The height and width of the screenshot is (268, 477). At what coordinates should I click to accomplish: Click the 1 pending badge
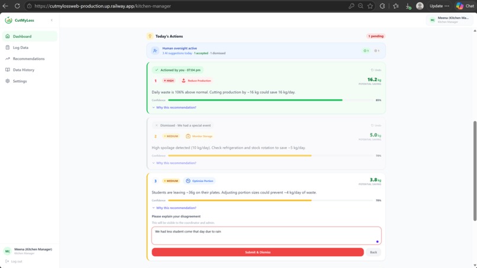tap(376, 36)
